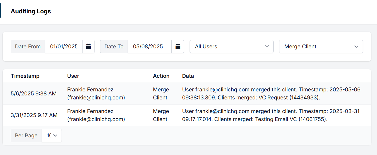Click Frankie Fernandez in the second log row
This screenshot has width=377, height=155.
pos(90,111)
